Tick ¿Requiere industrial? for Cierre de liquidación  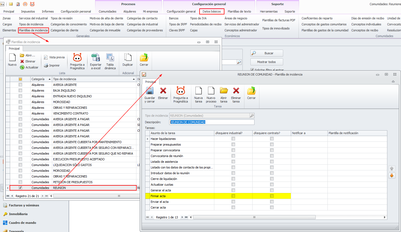pyautogui.click(x=233, y=179)
